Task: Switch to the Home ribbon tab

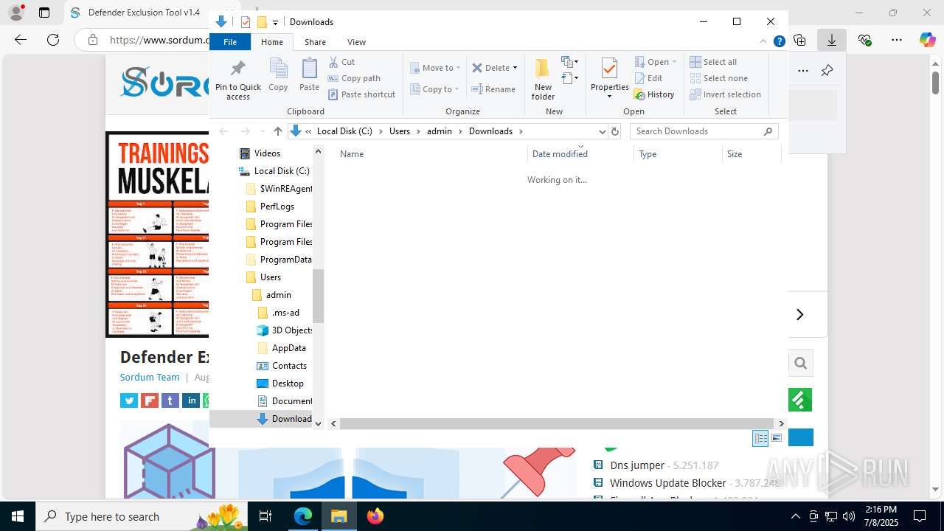Action: tap(272, 42)
